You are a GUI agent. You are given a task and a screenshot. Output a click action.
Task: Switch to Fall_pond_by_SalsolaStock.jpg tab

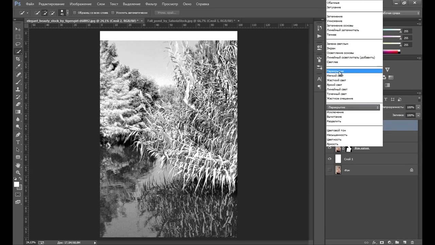191,21
